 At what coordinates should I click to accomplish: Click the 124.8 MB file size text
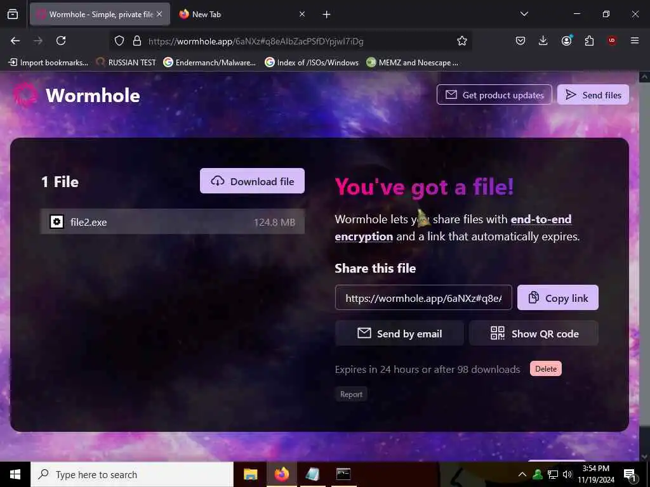click(274, 223)
